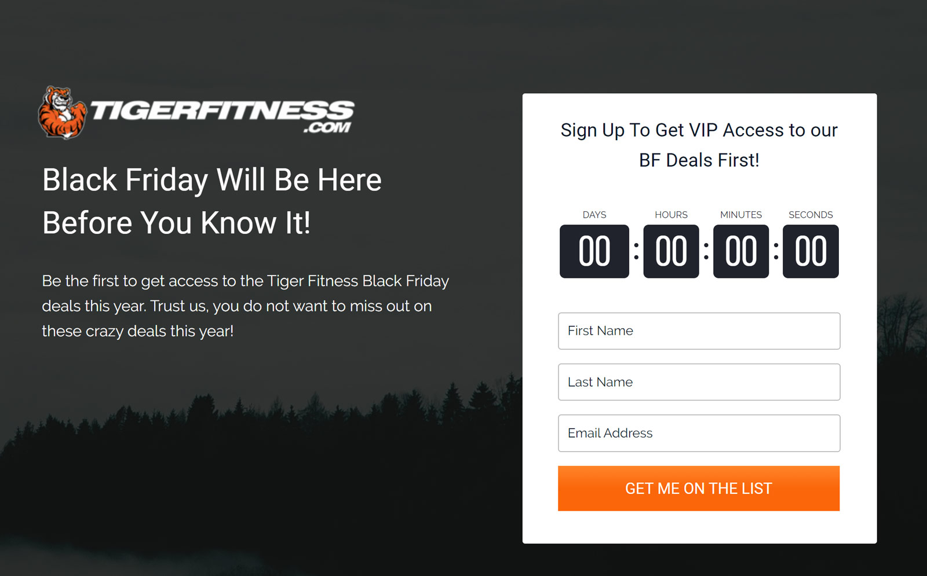This screenshot has height=576, width=927.
Task: Click the Sign Up To Get VIP Access heading
Action: (699, 130)
